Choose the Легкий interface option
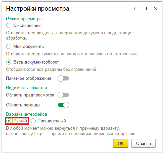Screen dimensions: 163x153 9,121
